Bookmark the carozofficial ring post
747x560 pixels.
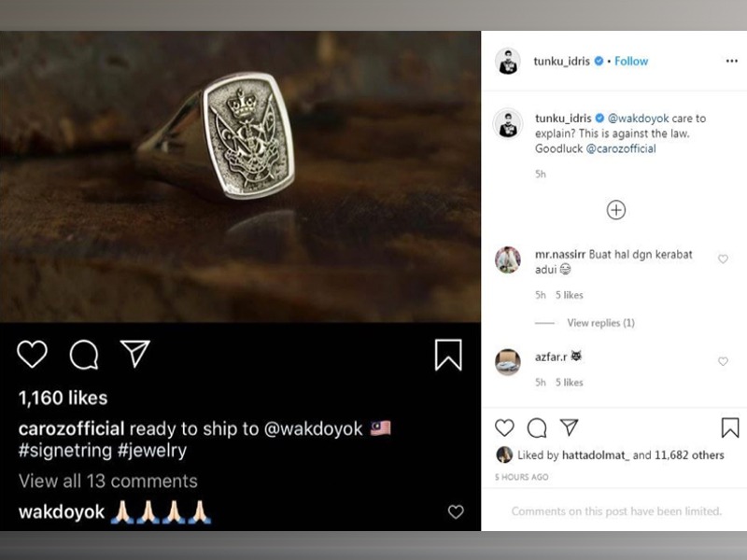pyautogui.click(x=448, y=355)
